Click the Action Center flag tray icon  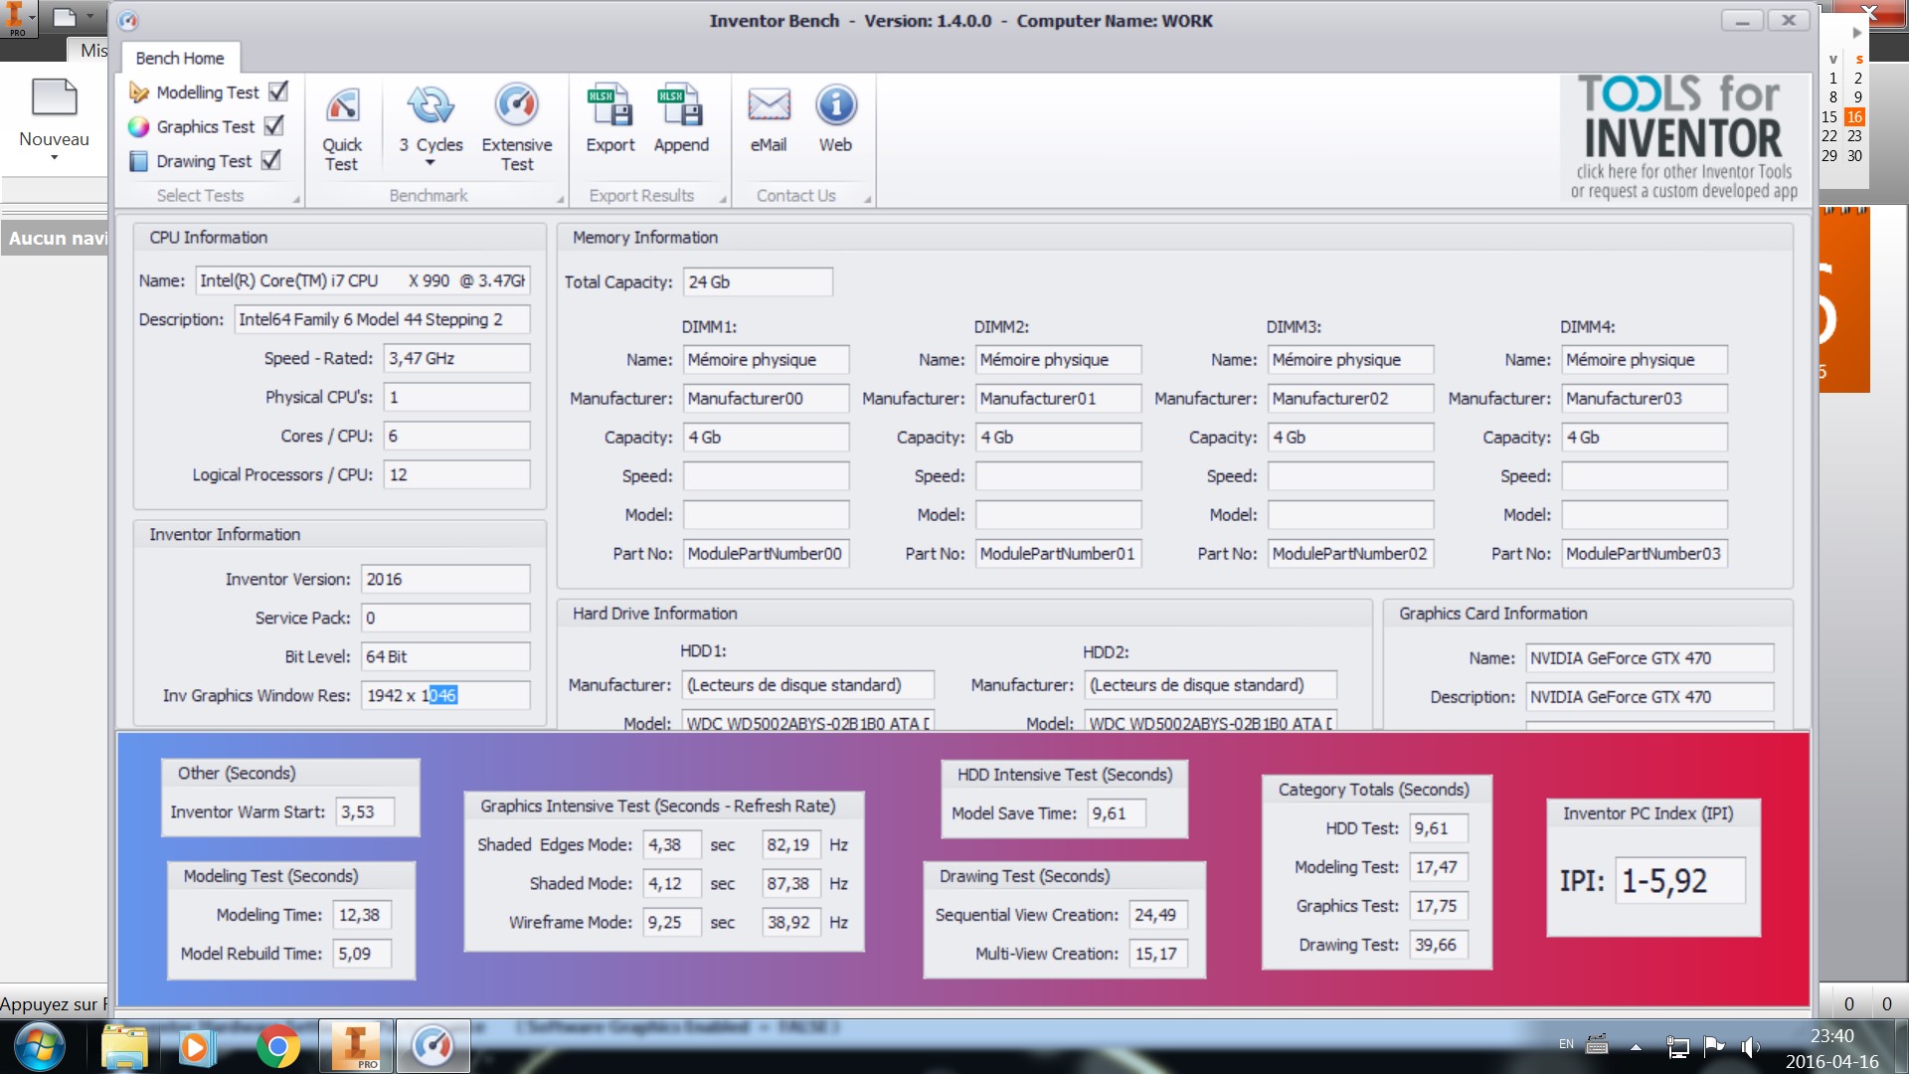[1714, 1046]
